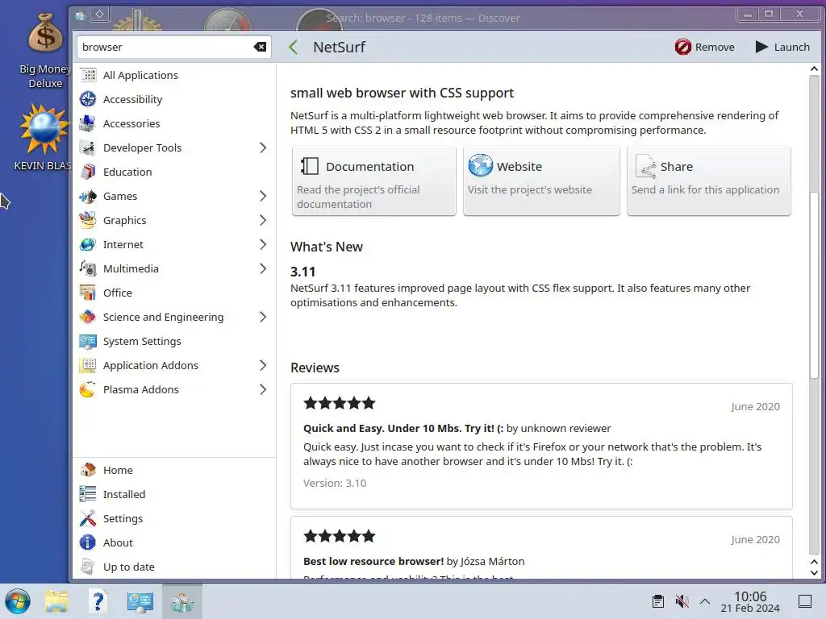Open the Accessories category icon

click(87, 123)
